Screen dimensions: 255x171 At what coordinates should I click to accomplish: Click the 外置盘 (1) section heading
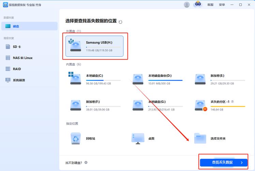pos(73,31)
